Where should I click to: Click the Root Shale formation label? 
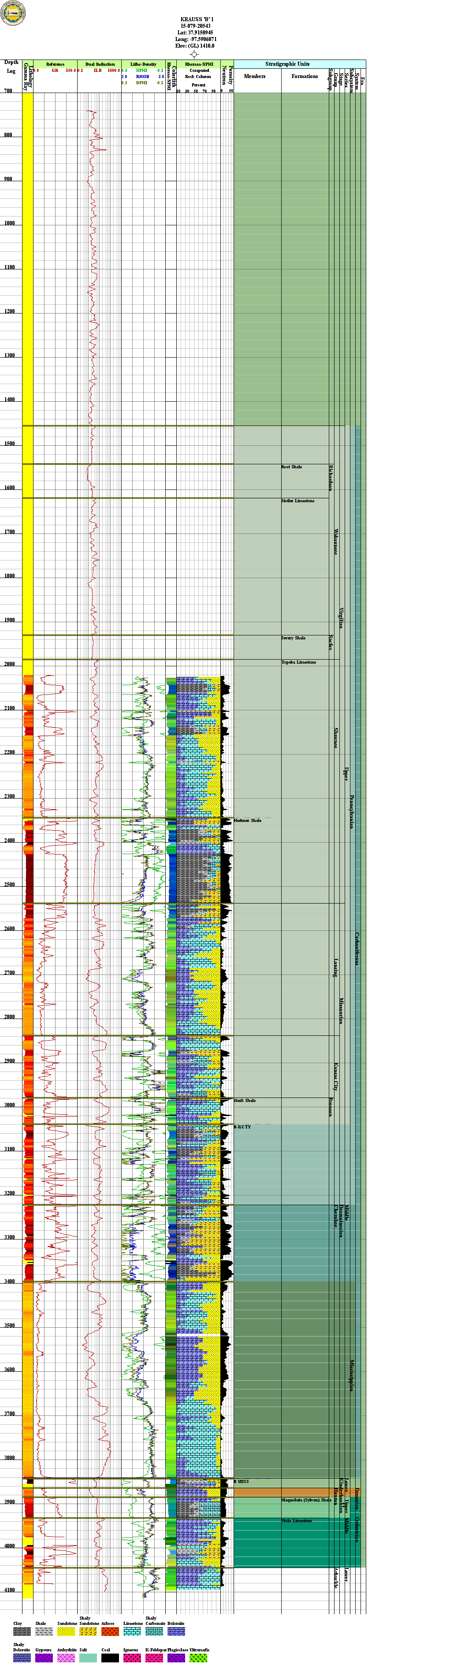point(291,467)
